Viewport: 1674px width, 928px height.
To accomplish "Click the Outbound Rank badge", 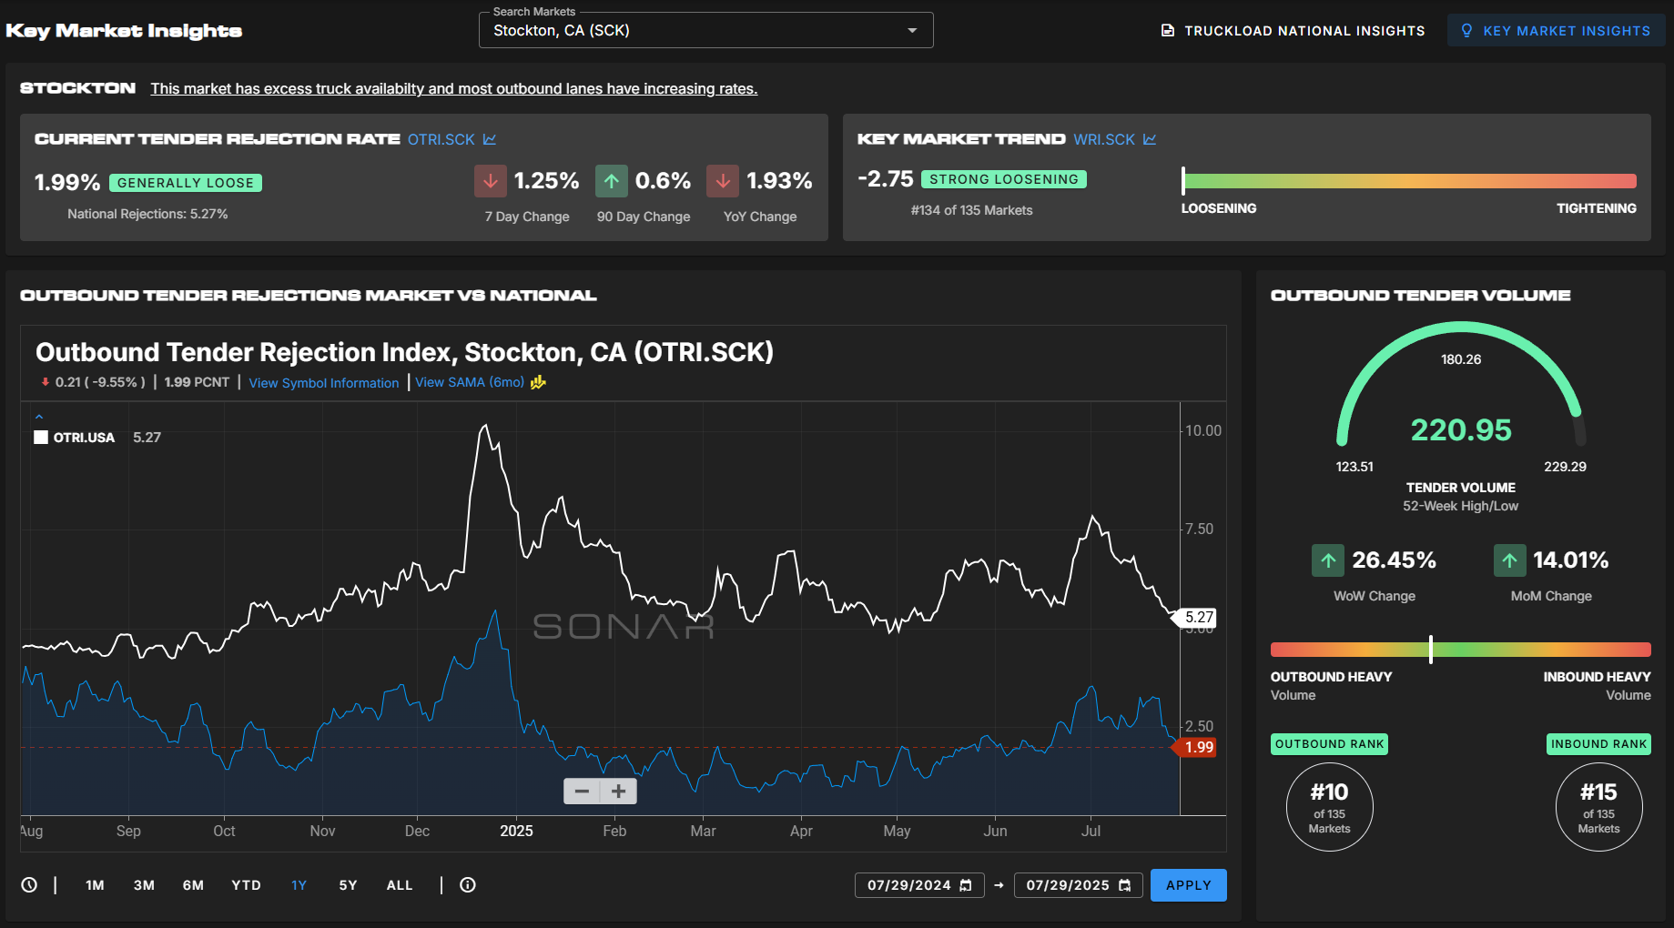I will click(x=1329, y=744).
